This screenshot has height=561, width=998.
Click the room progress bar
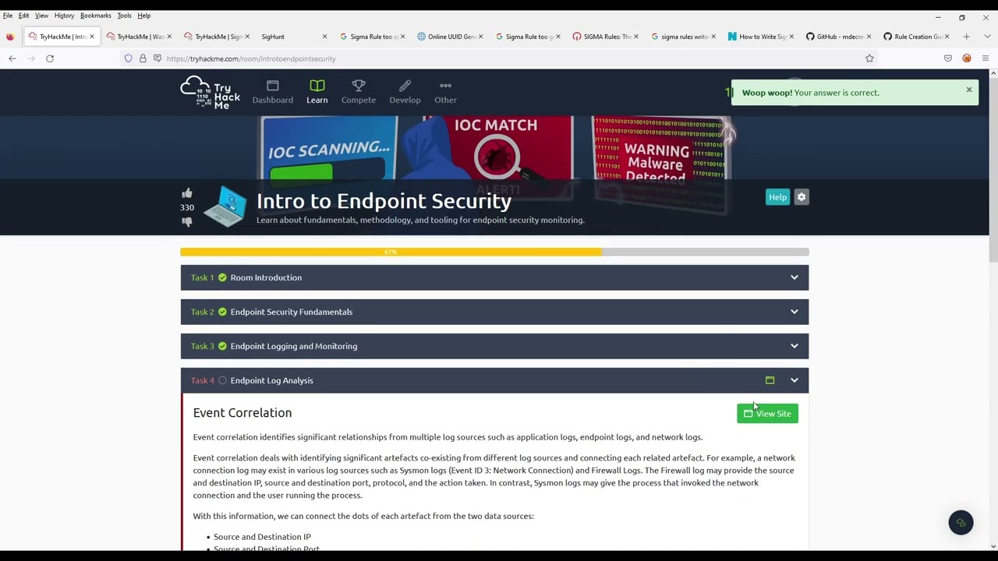coord(494,252)
